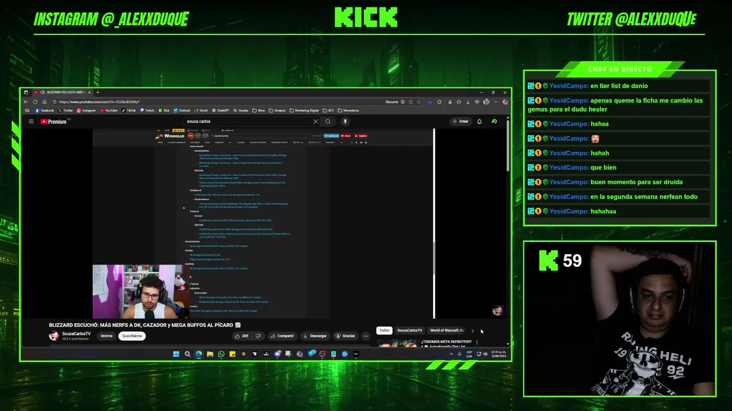
Task: Expand the Monederos bookmark folder
Action: tap(349, 110)
